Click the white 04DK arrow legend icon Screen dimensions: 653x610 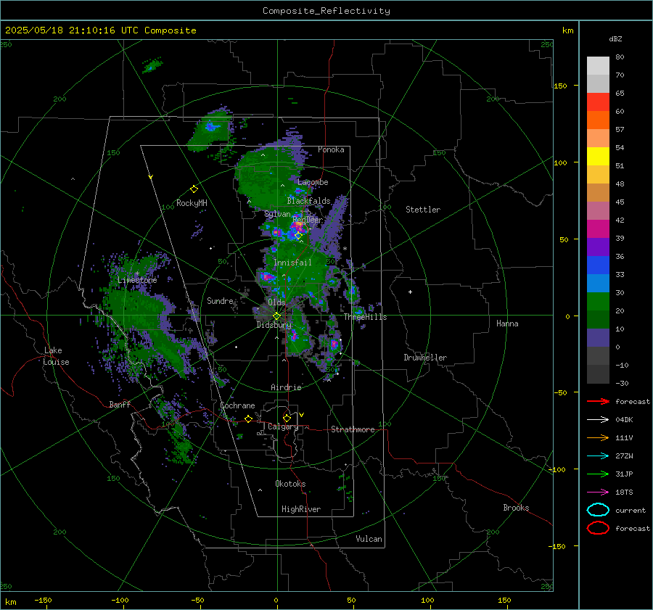[x=598, y=420]
